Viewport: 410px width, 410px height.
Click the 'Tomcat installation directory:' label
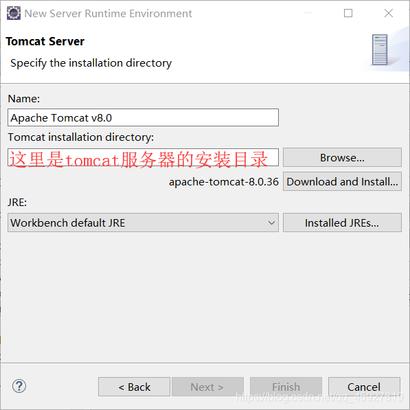tap(81, 137)
